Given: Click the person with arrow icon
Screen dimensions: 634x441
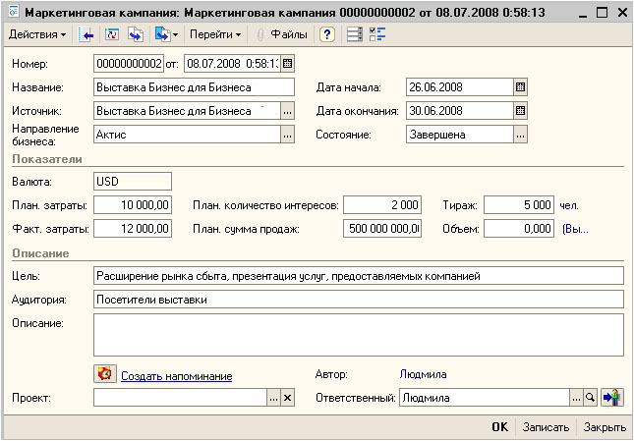Looking at the screenshot, I should click(612, 398).
